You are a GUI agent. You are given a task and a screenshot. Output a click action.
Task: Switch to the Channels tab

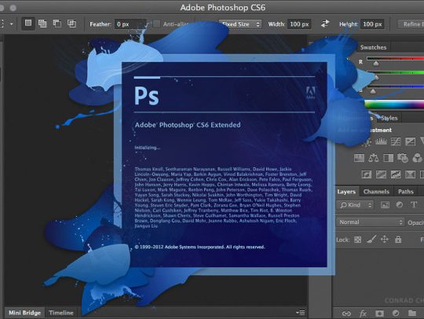376,192
